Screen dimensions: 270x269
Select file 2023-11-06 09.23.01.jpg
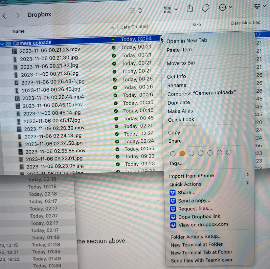coord(54,159)
